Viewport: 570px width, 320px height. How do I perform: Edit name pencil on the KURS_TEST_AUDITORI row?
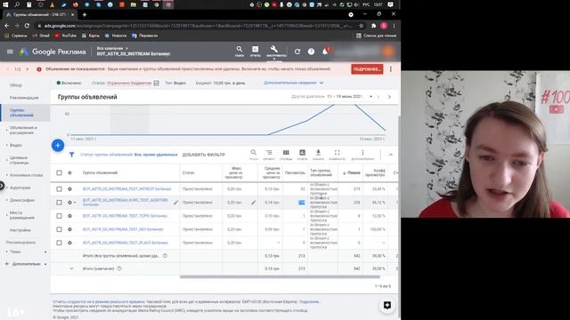pyautogui.click(x=175, y=203)
